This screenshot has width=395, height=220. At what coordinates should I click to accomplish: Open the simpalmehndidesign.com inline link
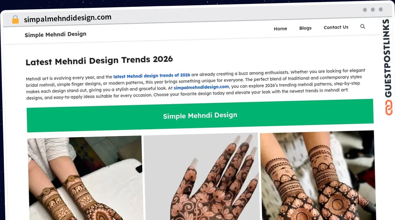pos(201,87)
